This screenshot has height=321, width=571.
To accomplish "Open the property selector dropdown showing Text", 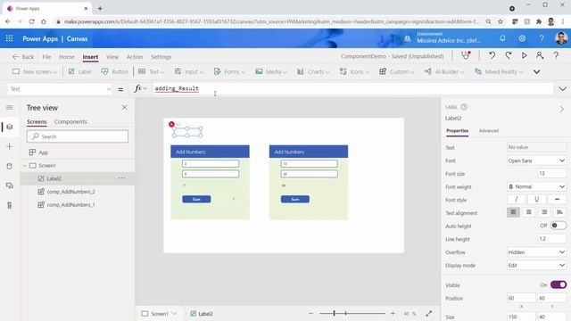I will pos(60,89).
